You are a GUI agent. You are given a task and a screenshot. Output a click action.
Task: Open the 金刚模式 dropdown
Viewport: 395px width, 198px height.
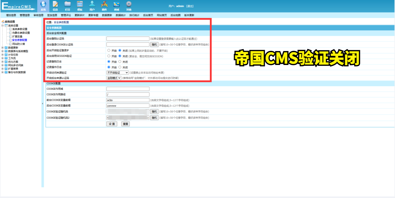(x=114, y=78)
